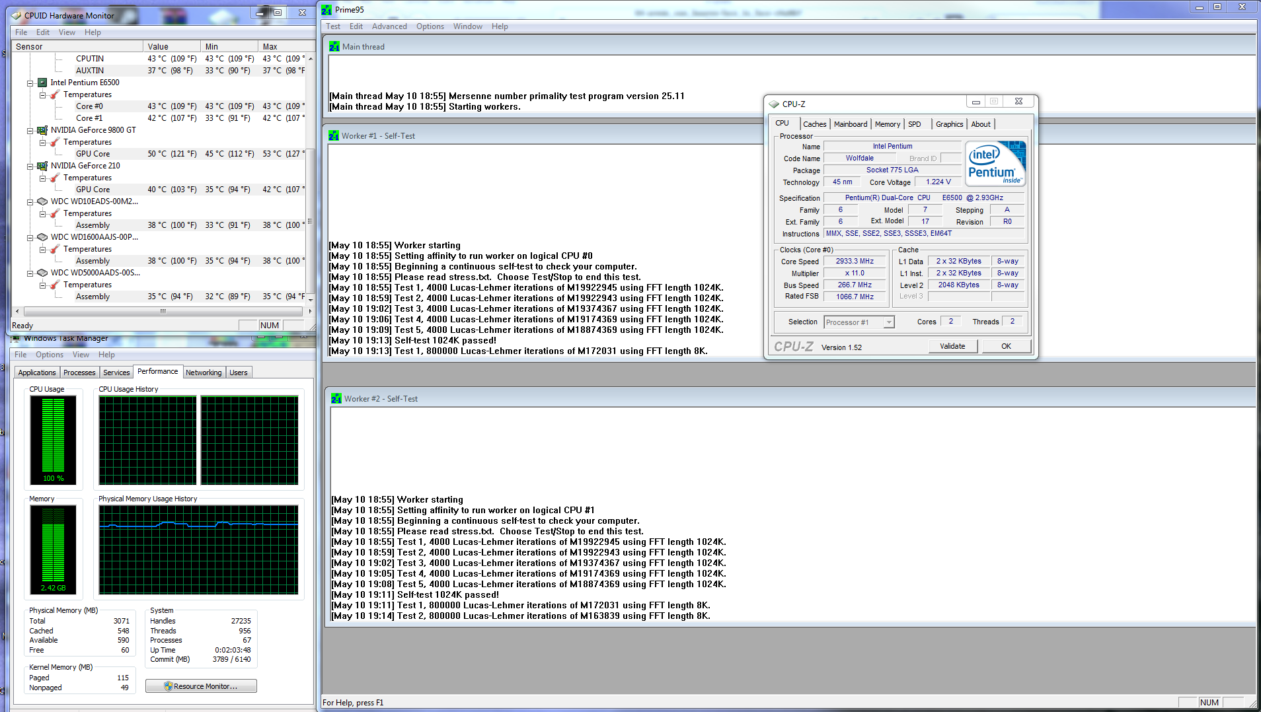This screenshot has width=1261, height=712.
Task: Switch to the About tab in CPU-Z
Action: coord(980,124)
